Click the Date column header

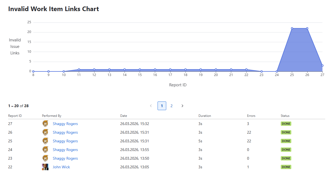[124, 116]
